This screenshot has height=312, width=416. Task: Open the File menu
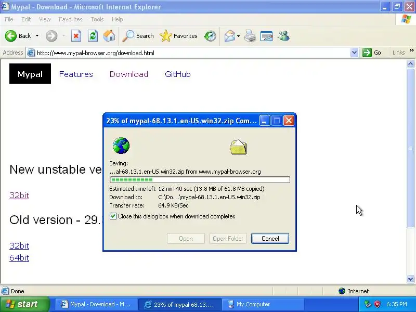tap(9, 19)
